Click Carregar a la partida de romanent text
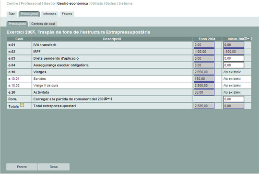The height and width of the screenshot is (174, 259). pyautogui.click(x=73, y=99)
